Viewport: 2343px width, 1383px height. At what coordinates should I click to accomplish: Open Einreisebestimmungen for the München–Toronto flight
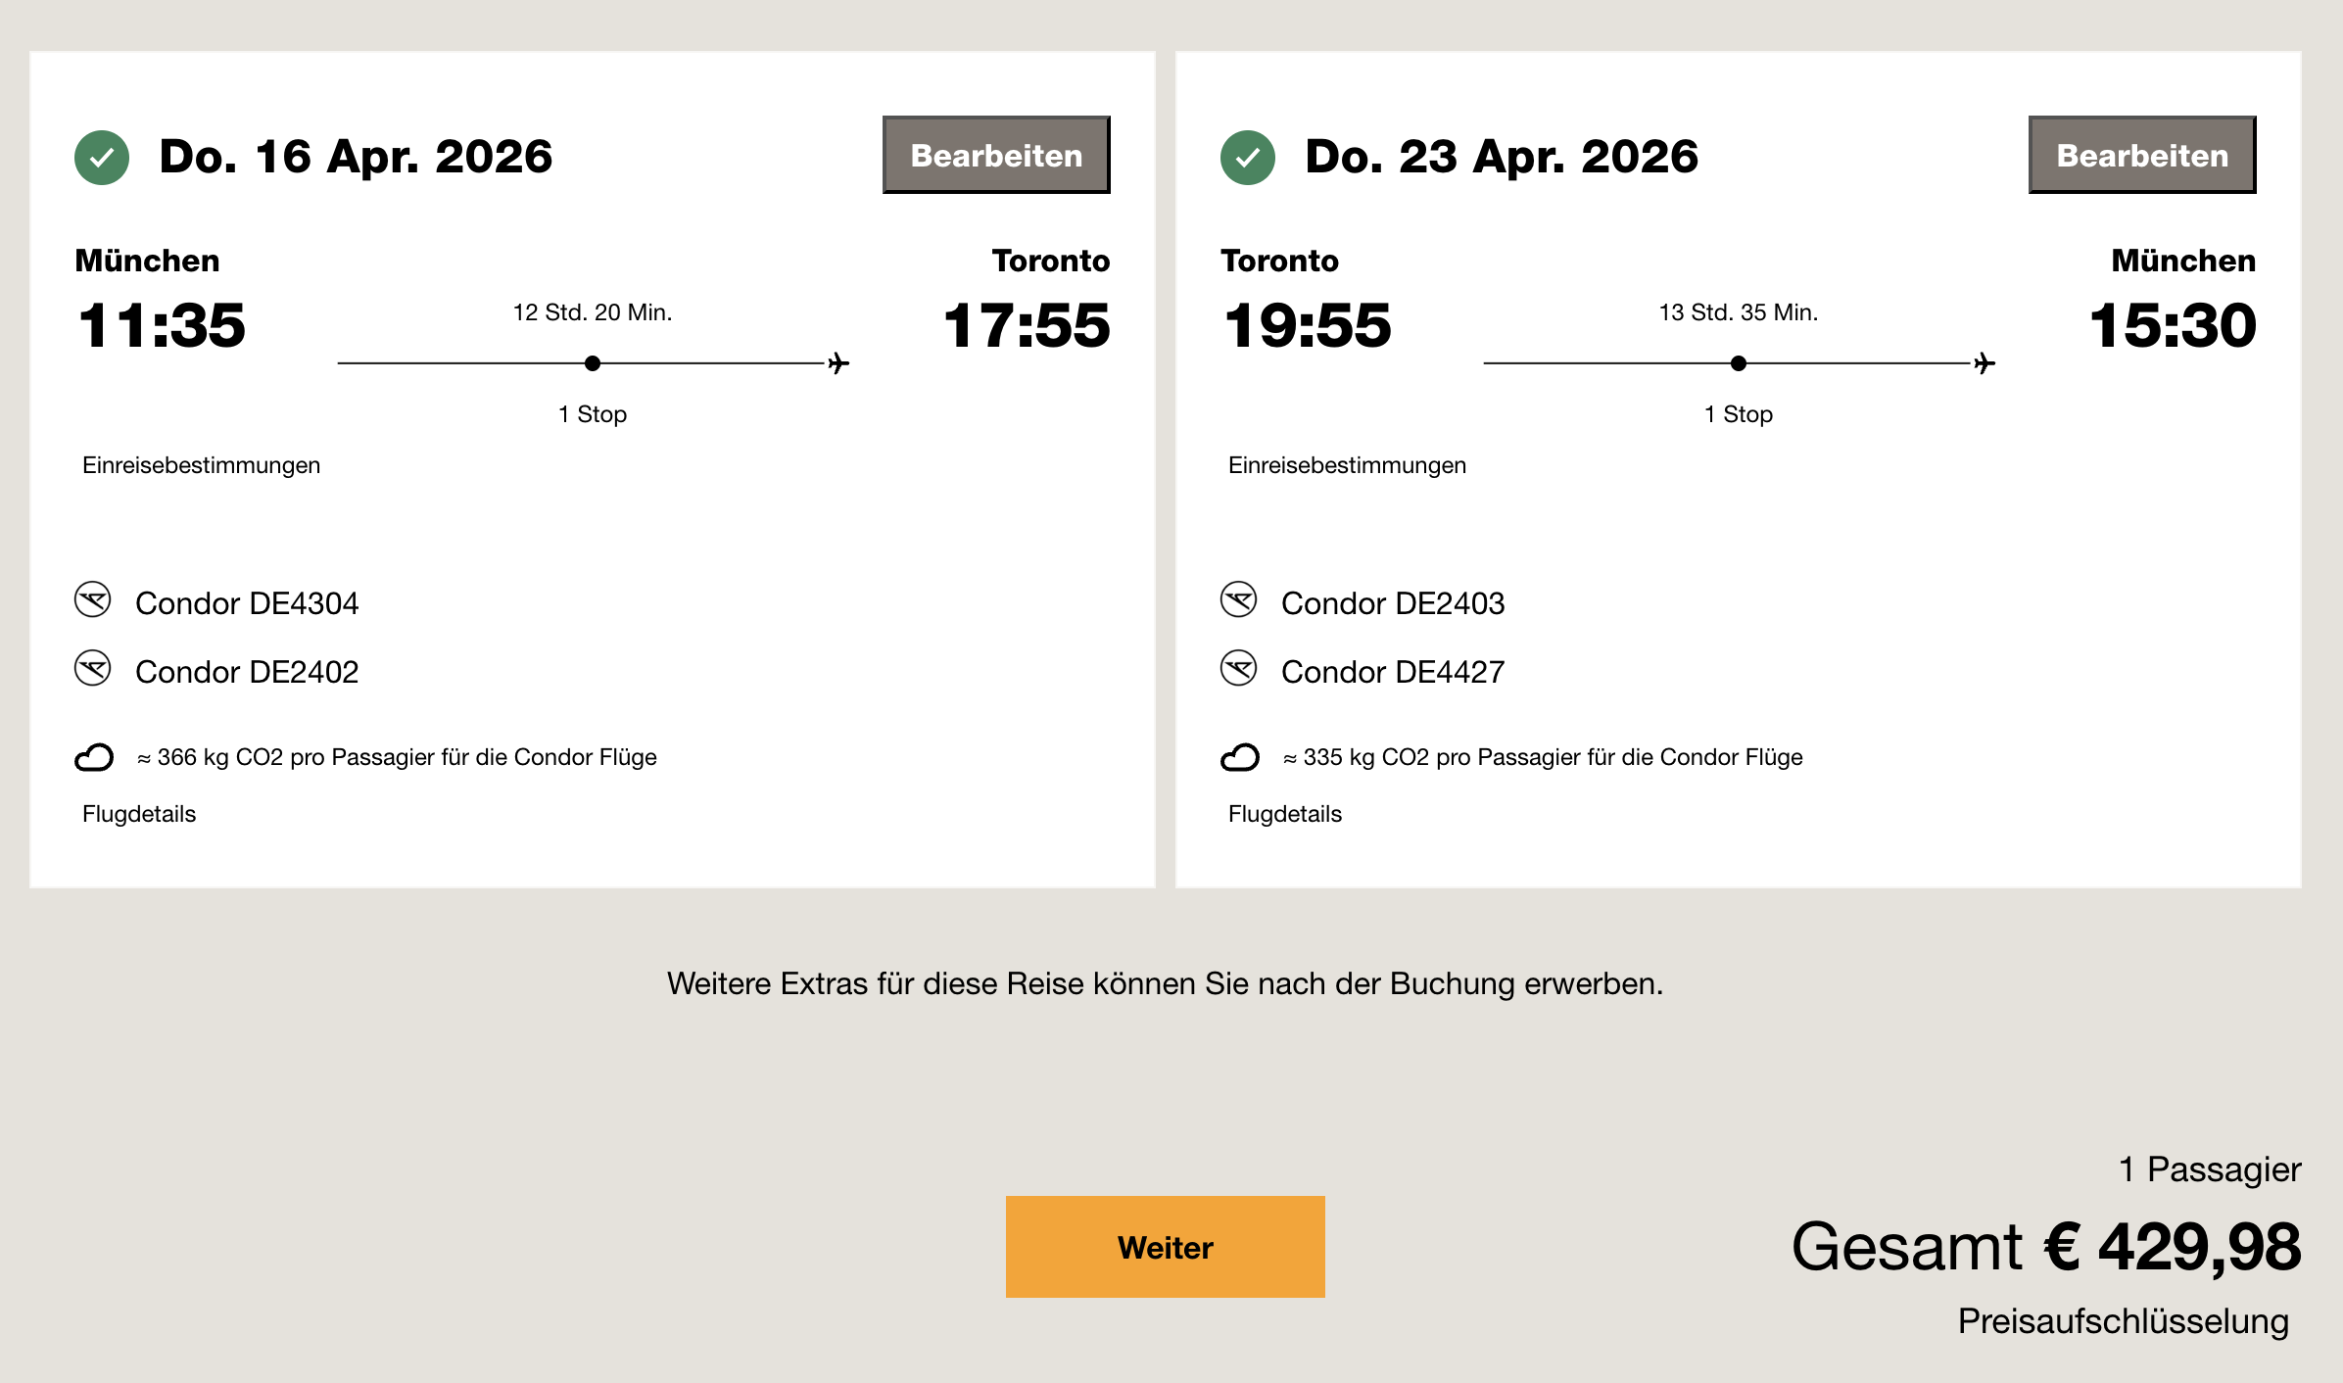click(201, 465)
